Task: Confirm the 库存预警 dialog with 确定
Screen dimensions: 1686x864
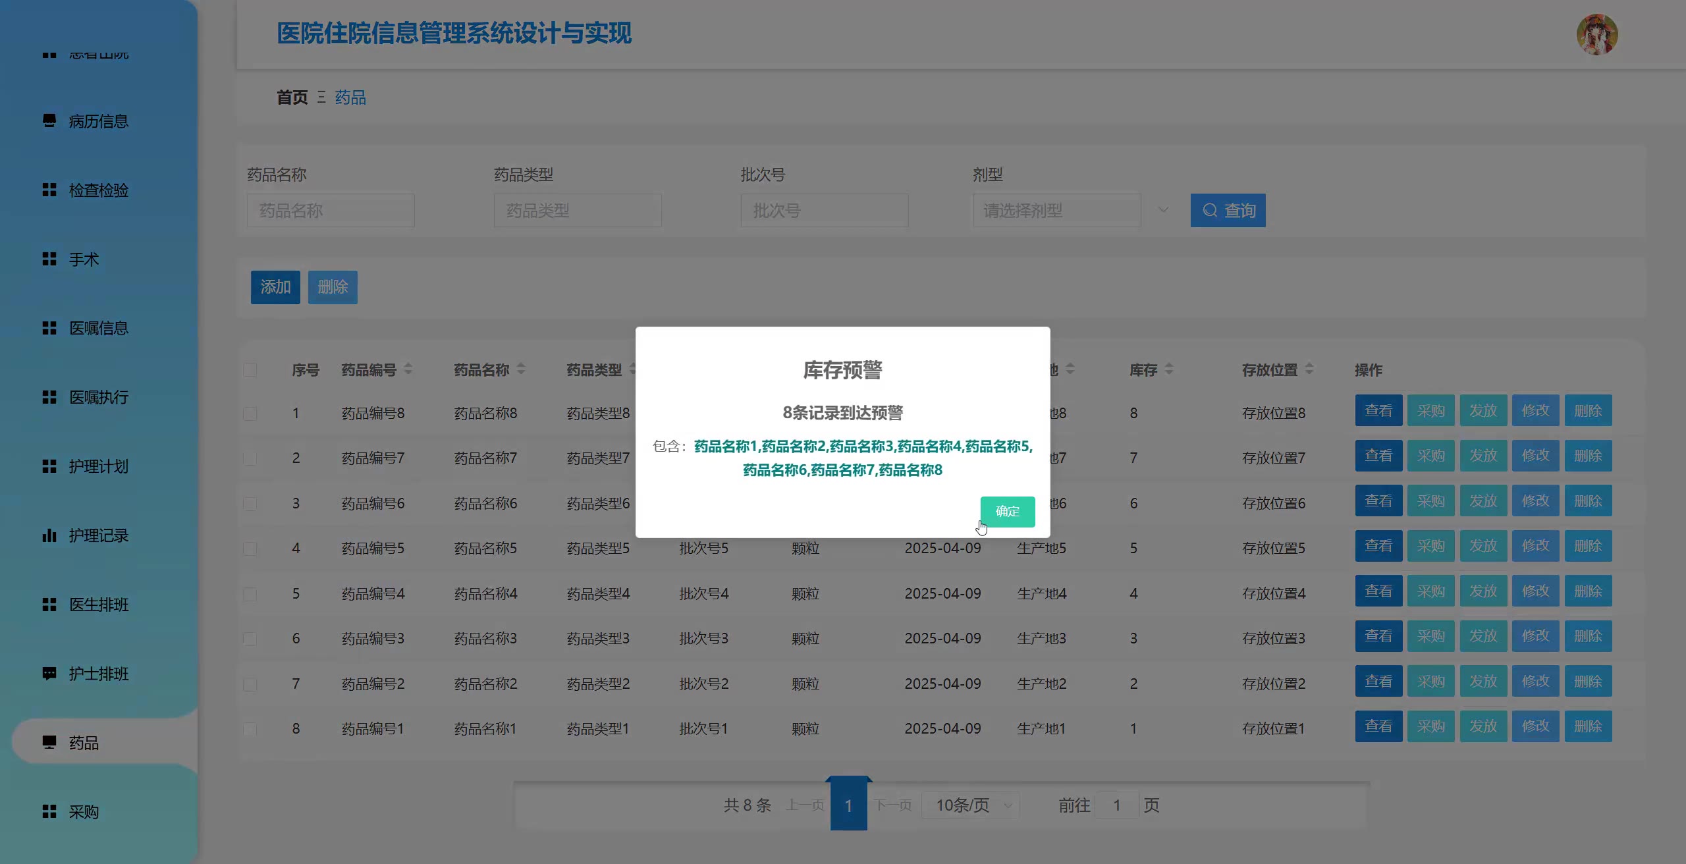Action: coord(1008,512)
